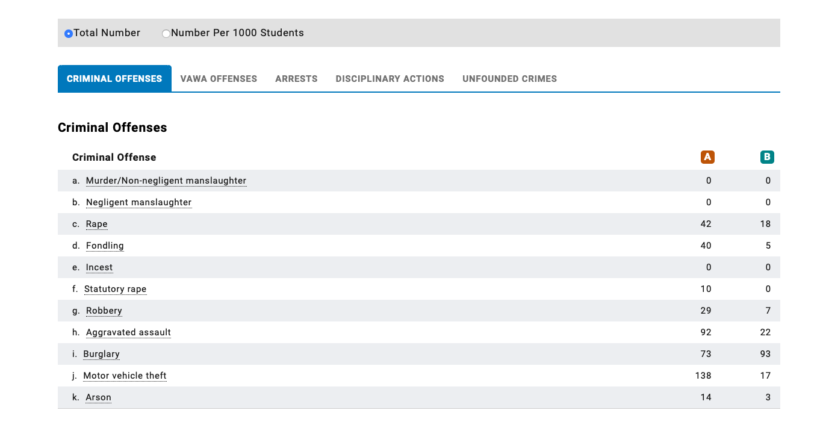Click Rape value 42 for school A

pyautogui.click(x=706, y=224)
